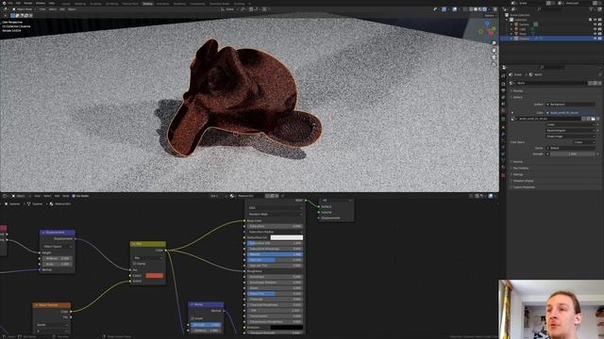
Task: Switch to the Layout workspace tab
Action: [66, 4]
